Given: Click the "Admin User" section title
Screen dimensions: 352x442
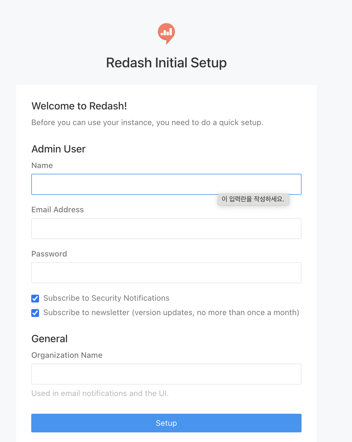Looking at the screenshot, I should pyautogui.click(x=59, y=149).
